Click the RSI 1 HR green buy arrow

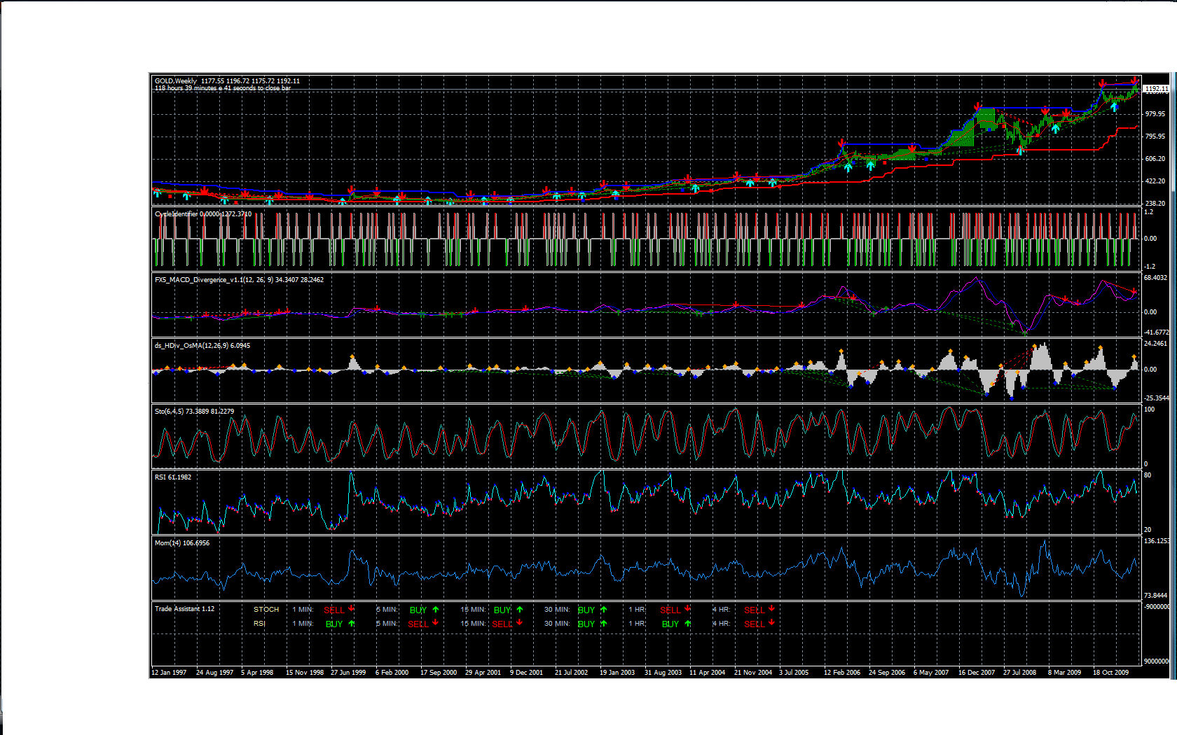click(688, 624)
